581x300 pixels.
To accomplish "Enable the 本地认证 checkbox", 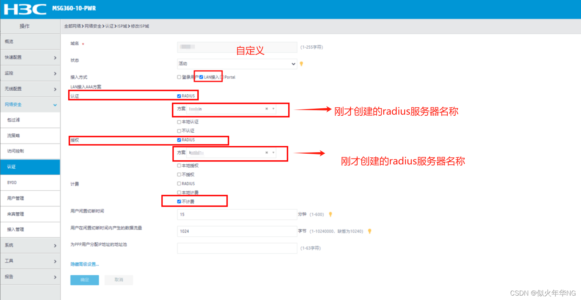I will (x=179, y=122).
